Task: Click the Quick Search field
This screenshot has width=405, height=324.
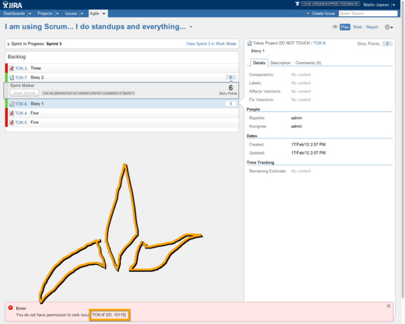Action: tap(368, 13)
